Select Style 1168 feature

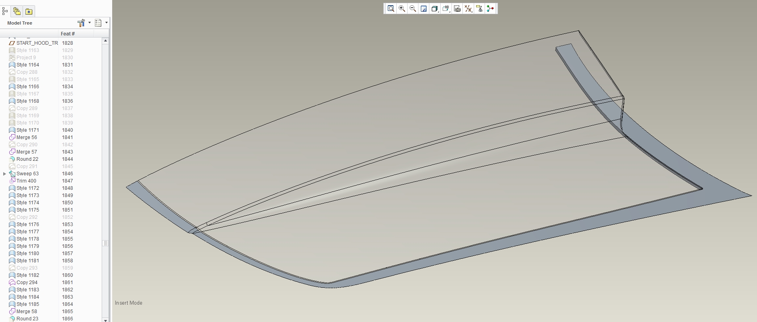[x=28, y=101]
